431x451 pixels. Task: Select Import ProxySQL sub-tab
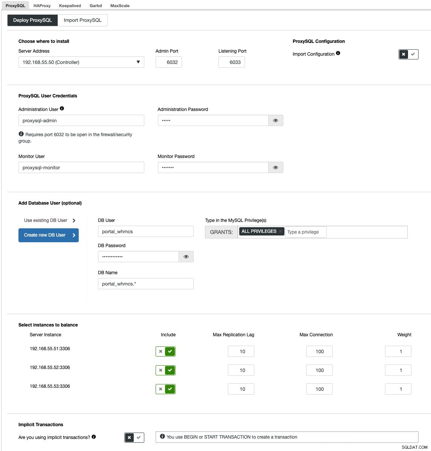[x=83, y=20]
